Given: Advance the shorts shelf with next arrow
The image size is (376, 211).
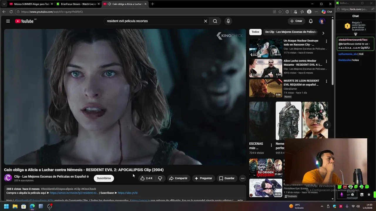Looking at the screenshot, I should point(327,125).
